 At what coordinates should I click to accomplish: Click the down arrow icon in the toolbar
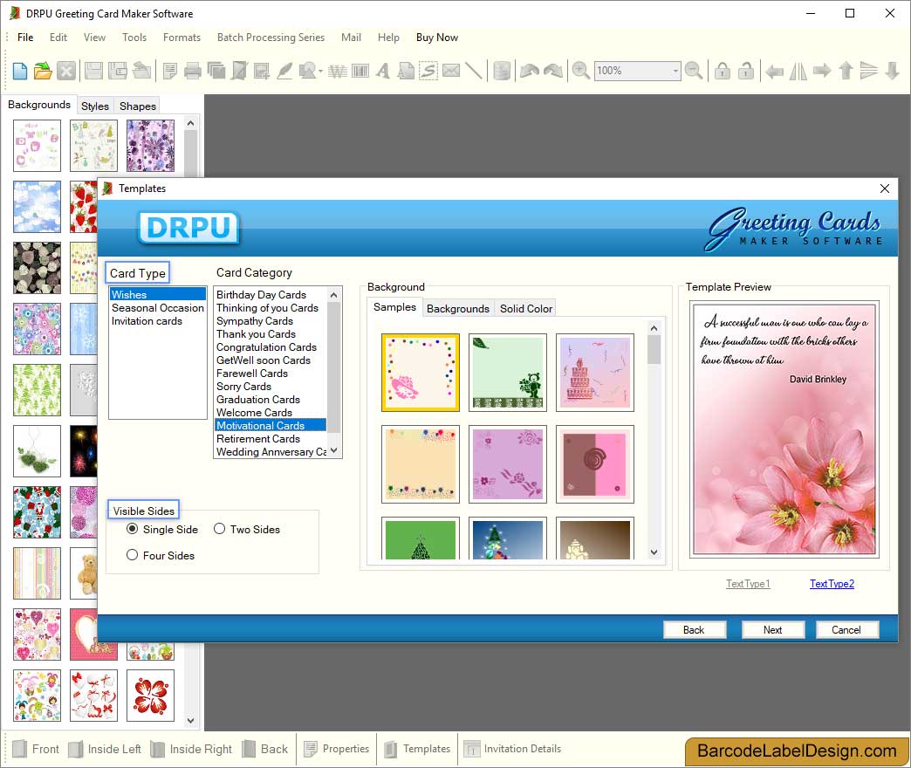(x=892, y=71)
